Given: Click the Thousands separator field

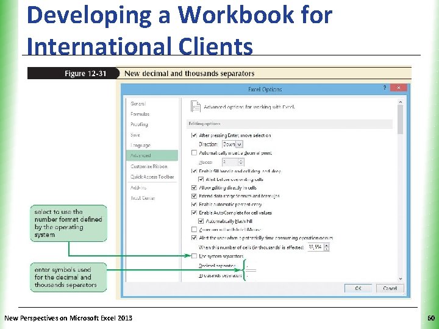Looking at the screenshot, I should pyautogui.click(x=251, y=276).
